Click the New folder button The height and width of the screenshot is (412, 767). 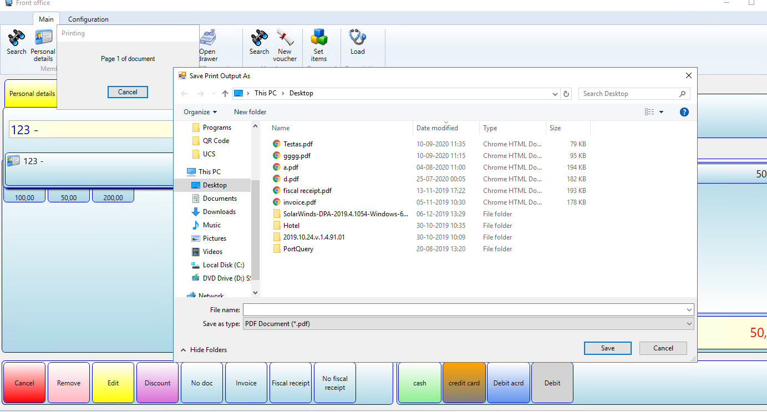(250, 112)
